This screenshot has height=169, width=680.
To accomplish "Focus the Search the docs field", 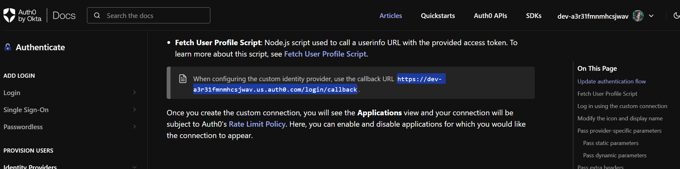I will [x=155, y=15].
